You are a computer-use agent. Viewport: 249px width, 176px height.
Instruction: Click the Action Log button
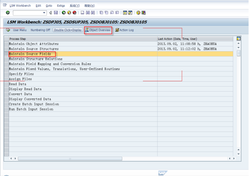tap(124, 30)
